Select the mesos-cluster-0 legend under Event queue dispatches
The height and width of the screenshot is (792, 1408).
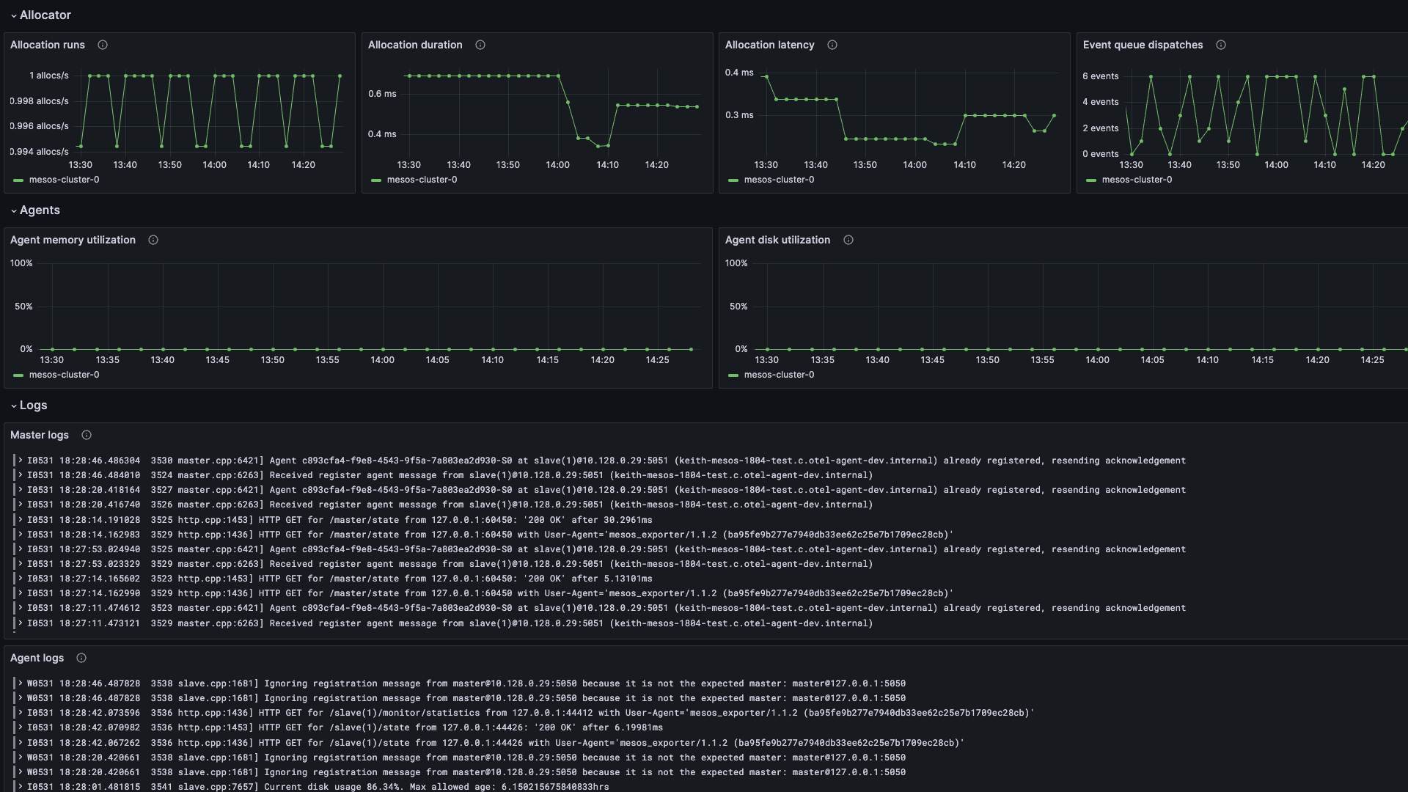click(1135, 180)
